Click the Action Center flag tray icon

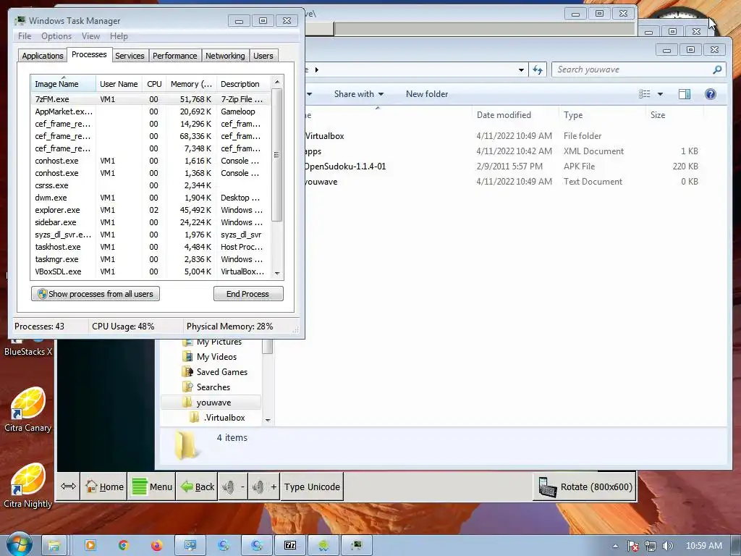click(x=632, y=546)
